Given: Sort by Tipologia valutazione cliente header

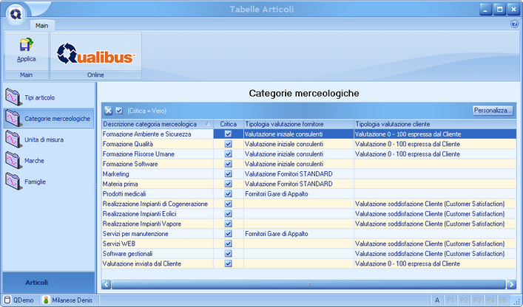Looking at the screenshot, I should 435,124.
